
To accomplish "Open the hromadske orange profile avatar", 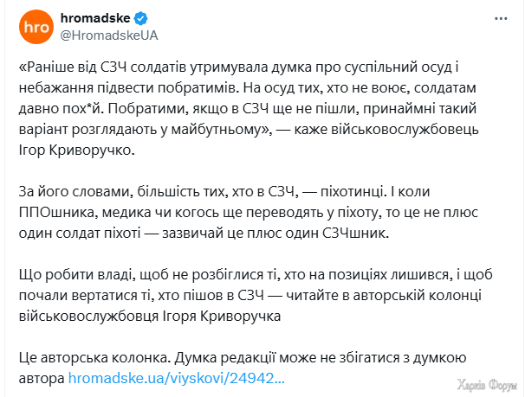I will click(x=36, y=27).
